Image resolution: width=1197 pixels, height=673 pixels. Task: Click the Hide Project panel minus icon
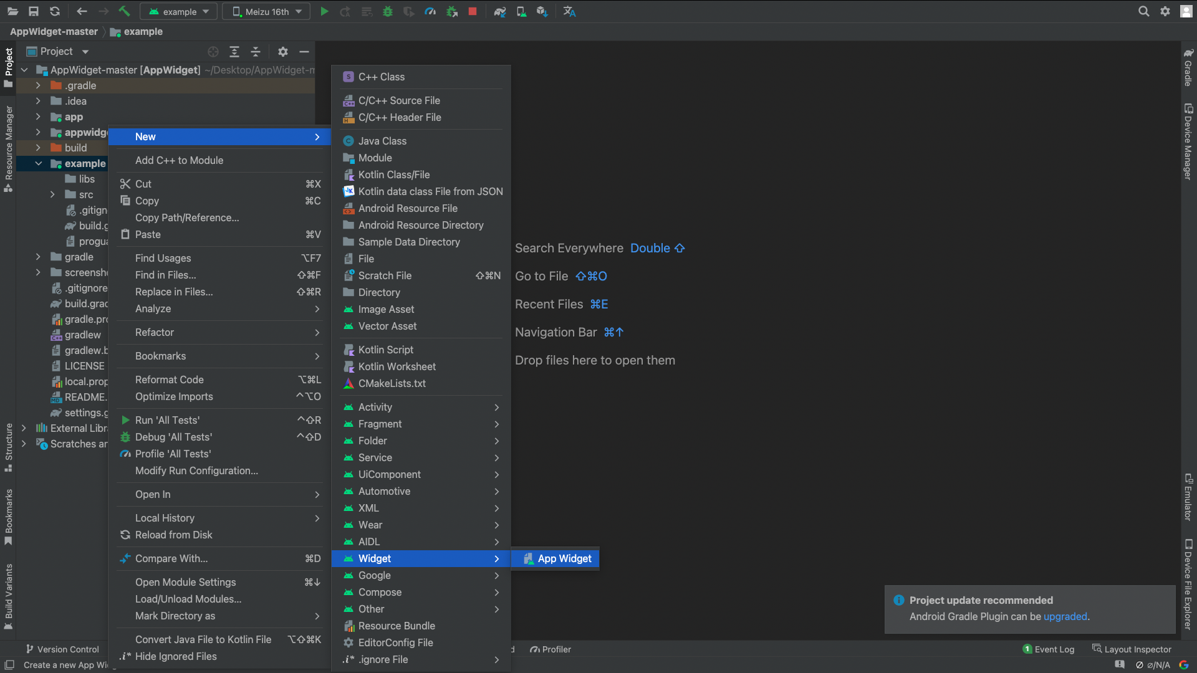[304, 52]
